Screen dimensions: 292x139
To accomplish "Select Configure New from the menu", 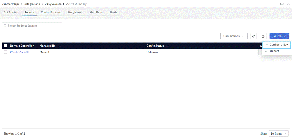I will (277, 44).
